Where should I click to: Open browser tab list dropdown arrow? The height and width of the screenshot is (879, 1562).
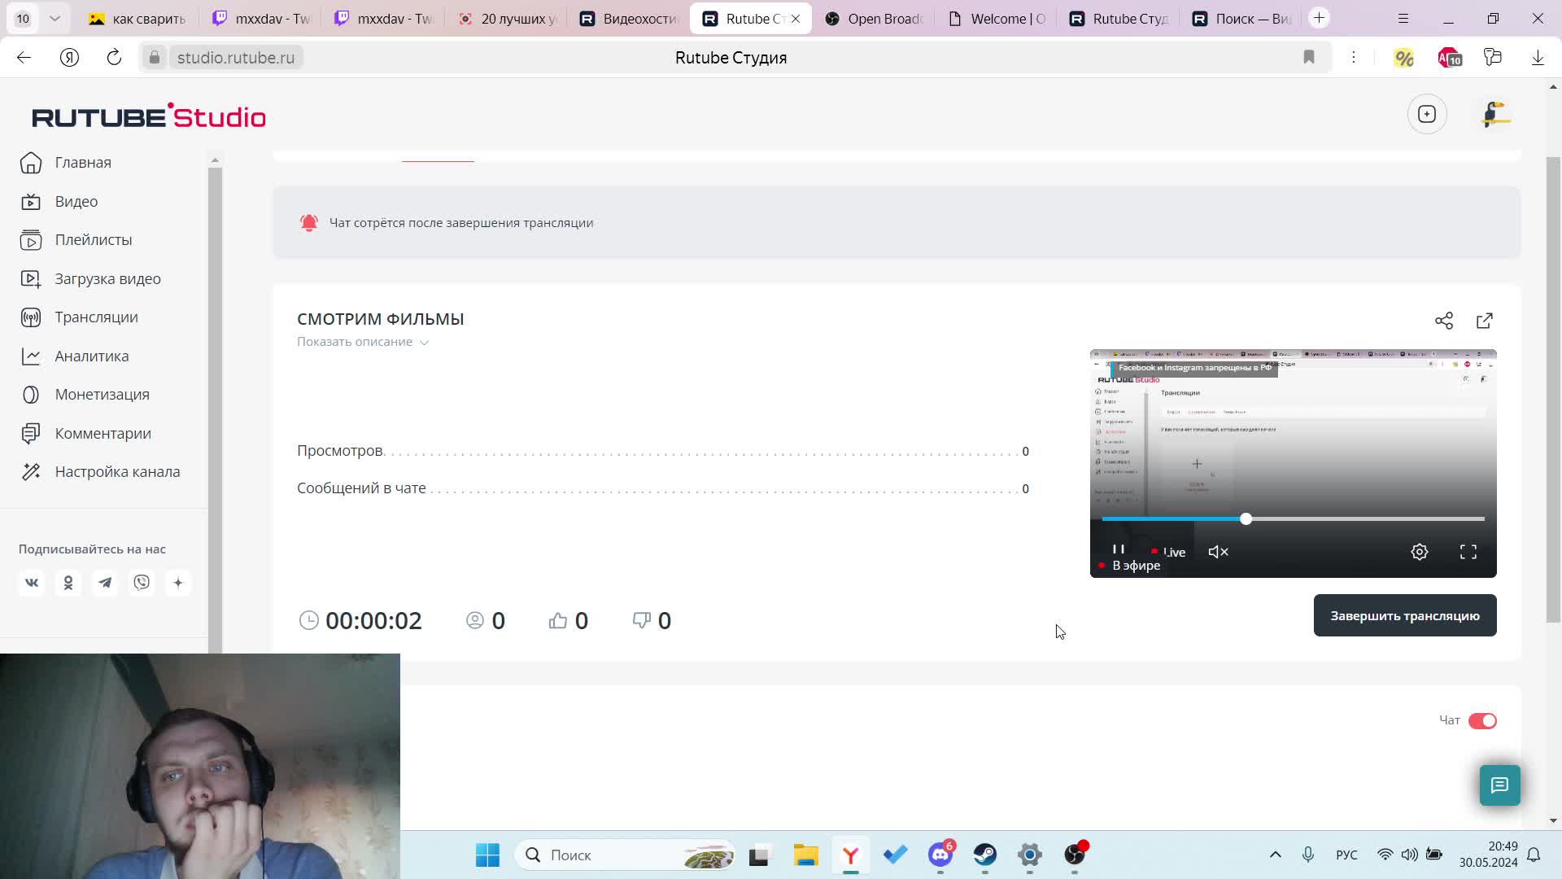click(55, 18)
